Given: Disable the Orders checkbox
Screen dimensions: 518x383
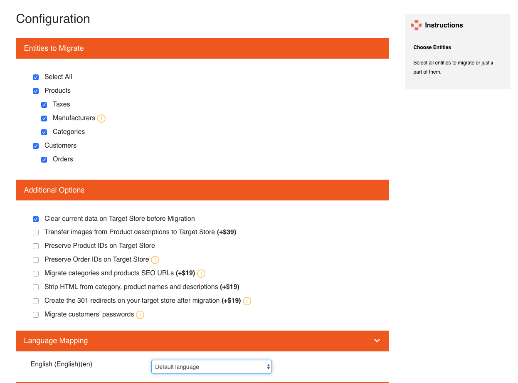Looking at the screenshot, I should coord(44,160).
